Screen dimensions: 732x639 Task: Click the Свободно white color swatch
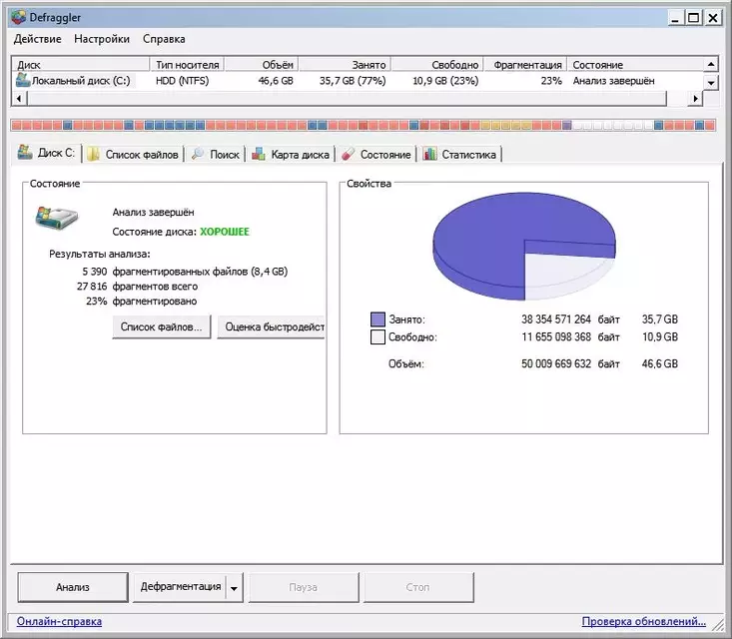click(x=377, y=337)
